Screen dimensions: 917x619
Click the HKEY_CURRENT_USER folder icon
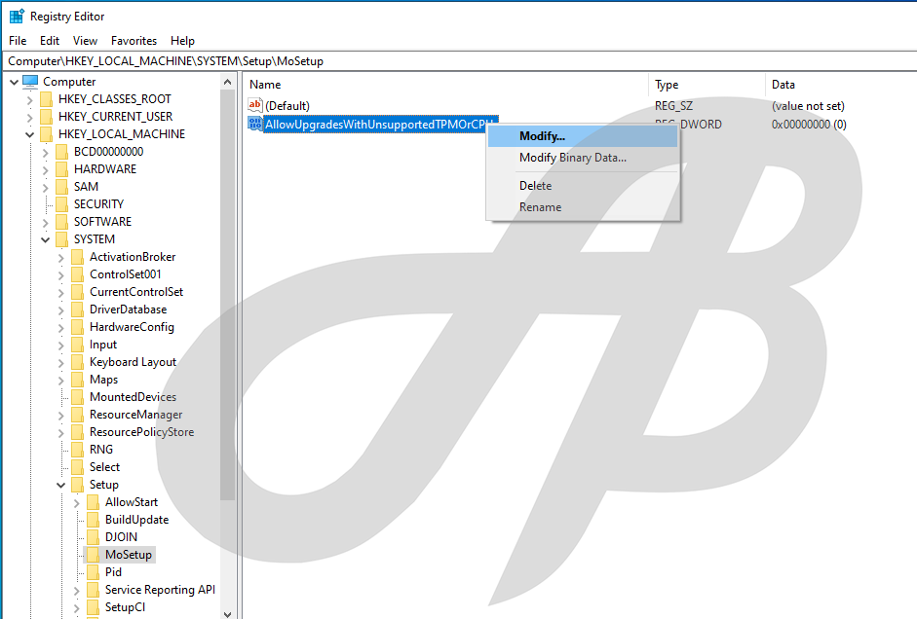coord(46,117)
